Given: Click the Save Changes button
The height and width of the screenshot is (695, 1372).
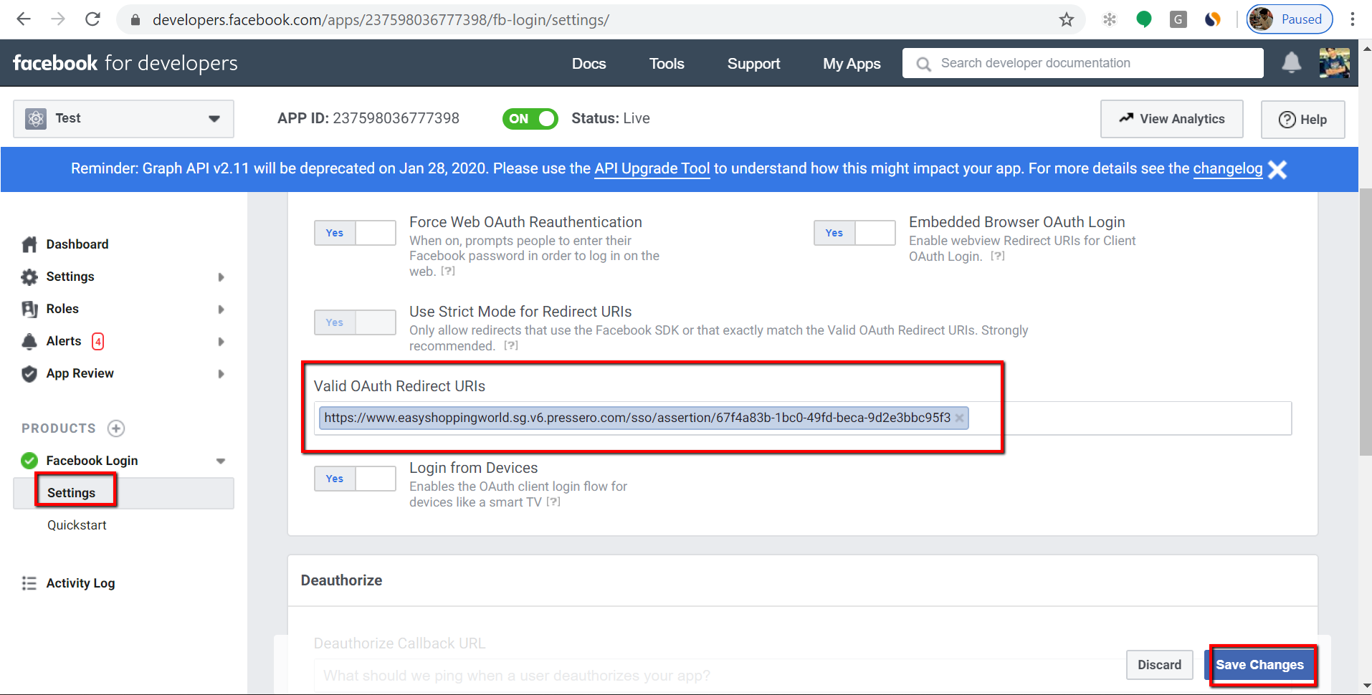Looking at the screenshot, I should pos(1260,665).
